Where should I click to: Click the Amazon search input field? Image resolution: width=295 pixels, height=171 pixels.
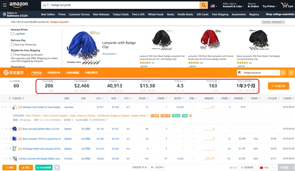[125, 5]
